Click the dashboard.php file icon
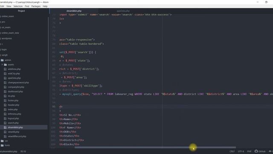Viewport: 273px width, 154px height. point(5,92)
